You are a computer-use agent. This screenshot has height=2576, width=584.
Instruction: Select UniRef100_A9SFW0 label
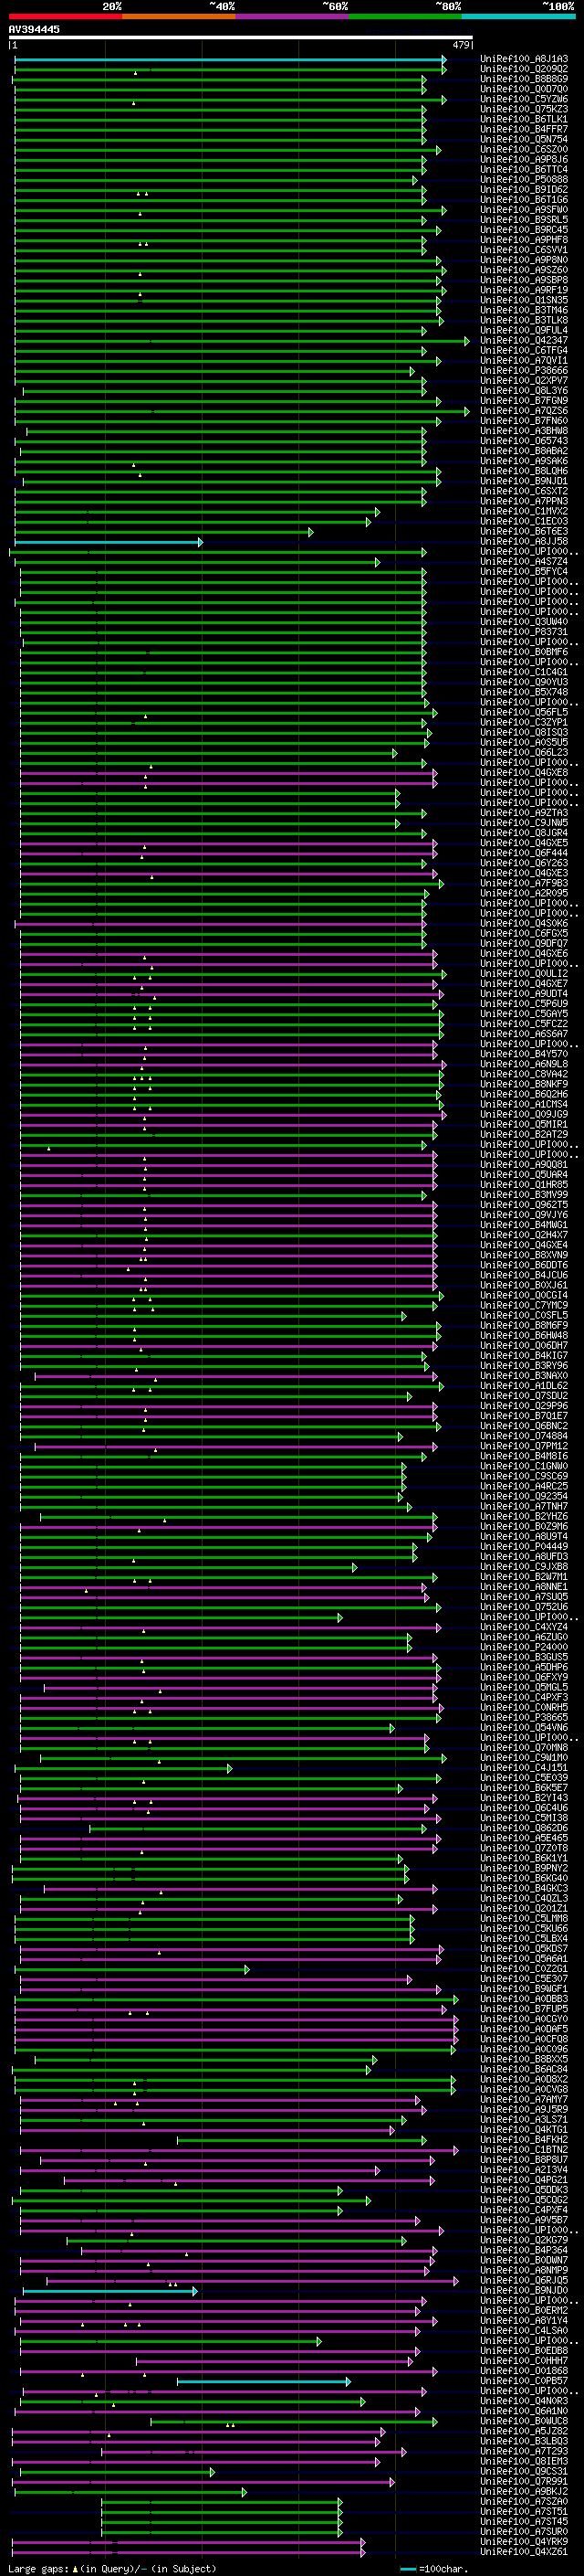point(524,210)
